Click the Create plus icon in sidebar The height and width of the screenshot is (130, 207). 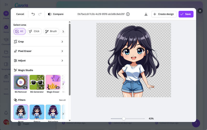(x=6, y=13)
